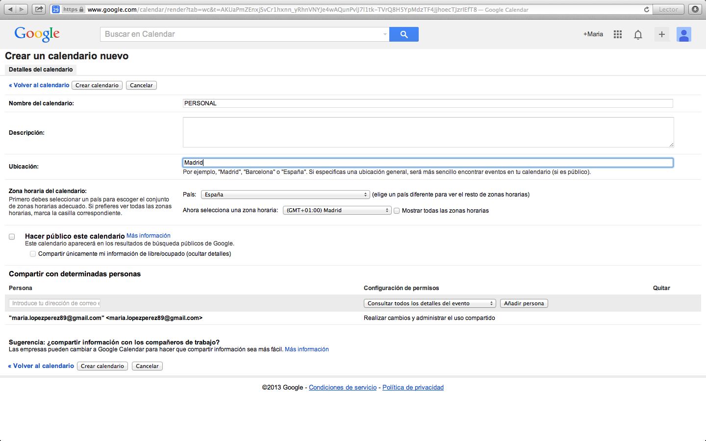Check Mostrar todas las zonas horarias
Image resolution: width=706 pixels, height=441 pixels.
click(x=397, y=211)
